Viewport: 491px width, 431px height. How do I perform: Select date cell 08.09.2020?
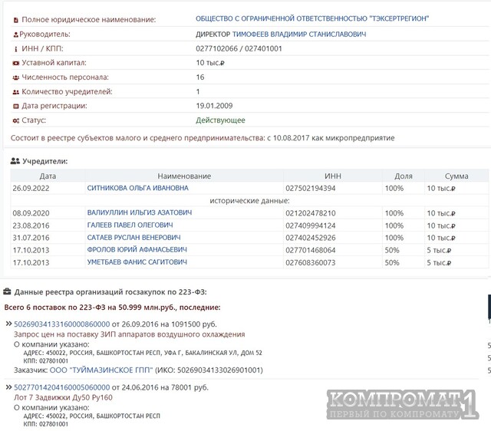(31, 213)
